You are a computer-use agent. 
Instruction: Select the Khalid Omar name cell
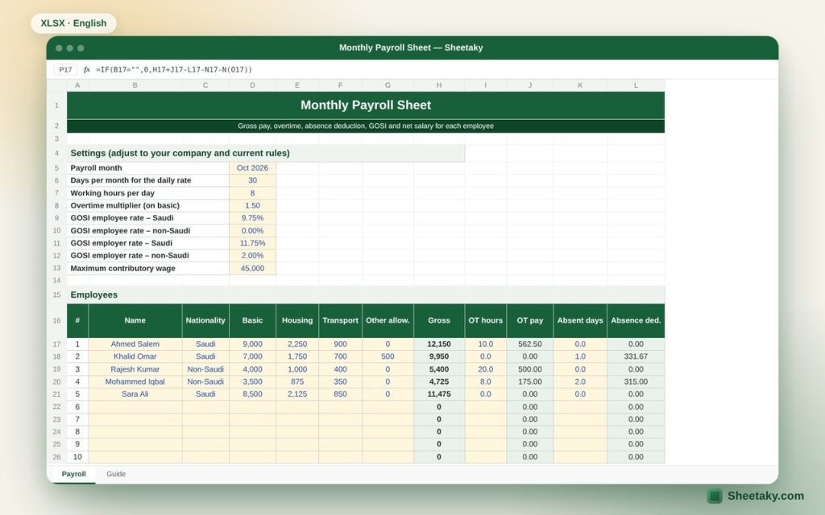point(135,356)
